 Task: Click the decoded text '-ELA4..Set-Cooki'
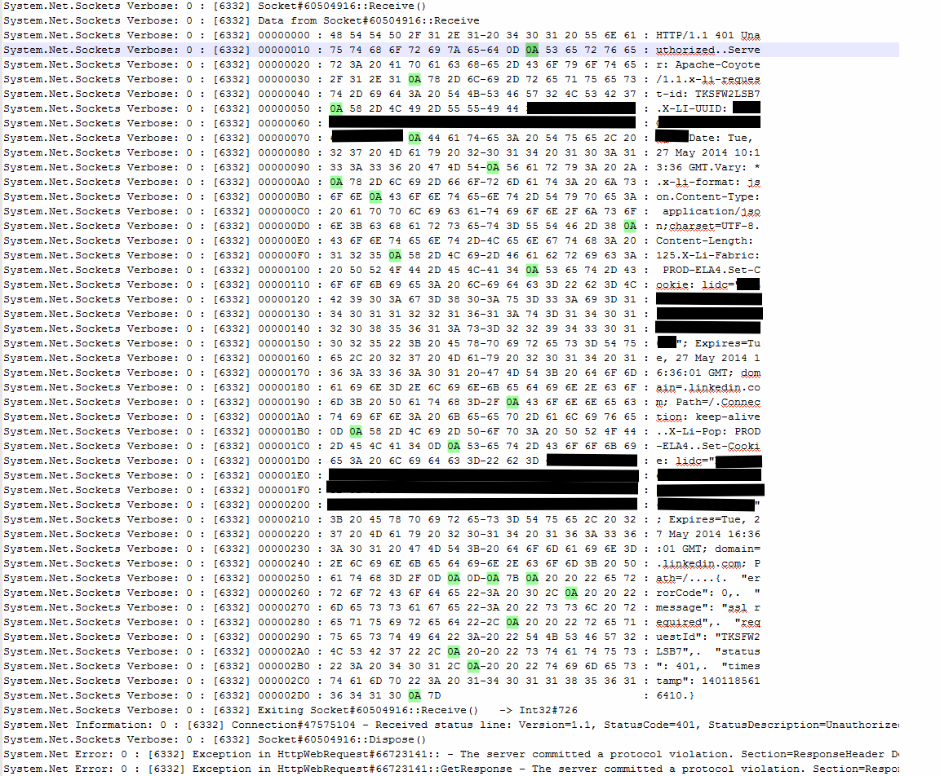pos(707,446)
